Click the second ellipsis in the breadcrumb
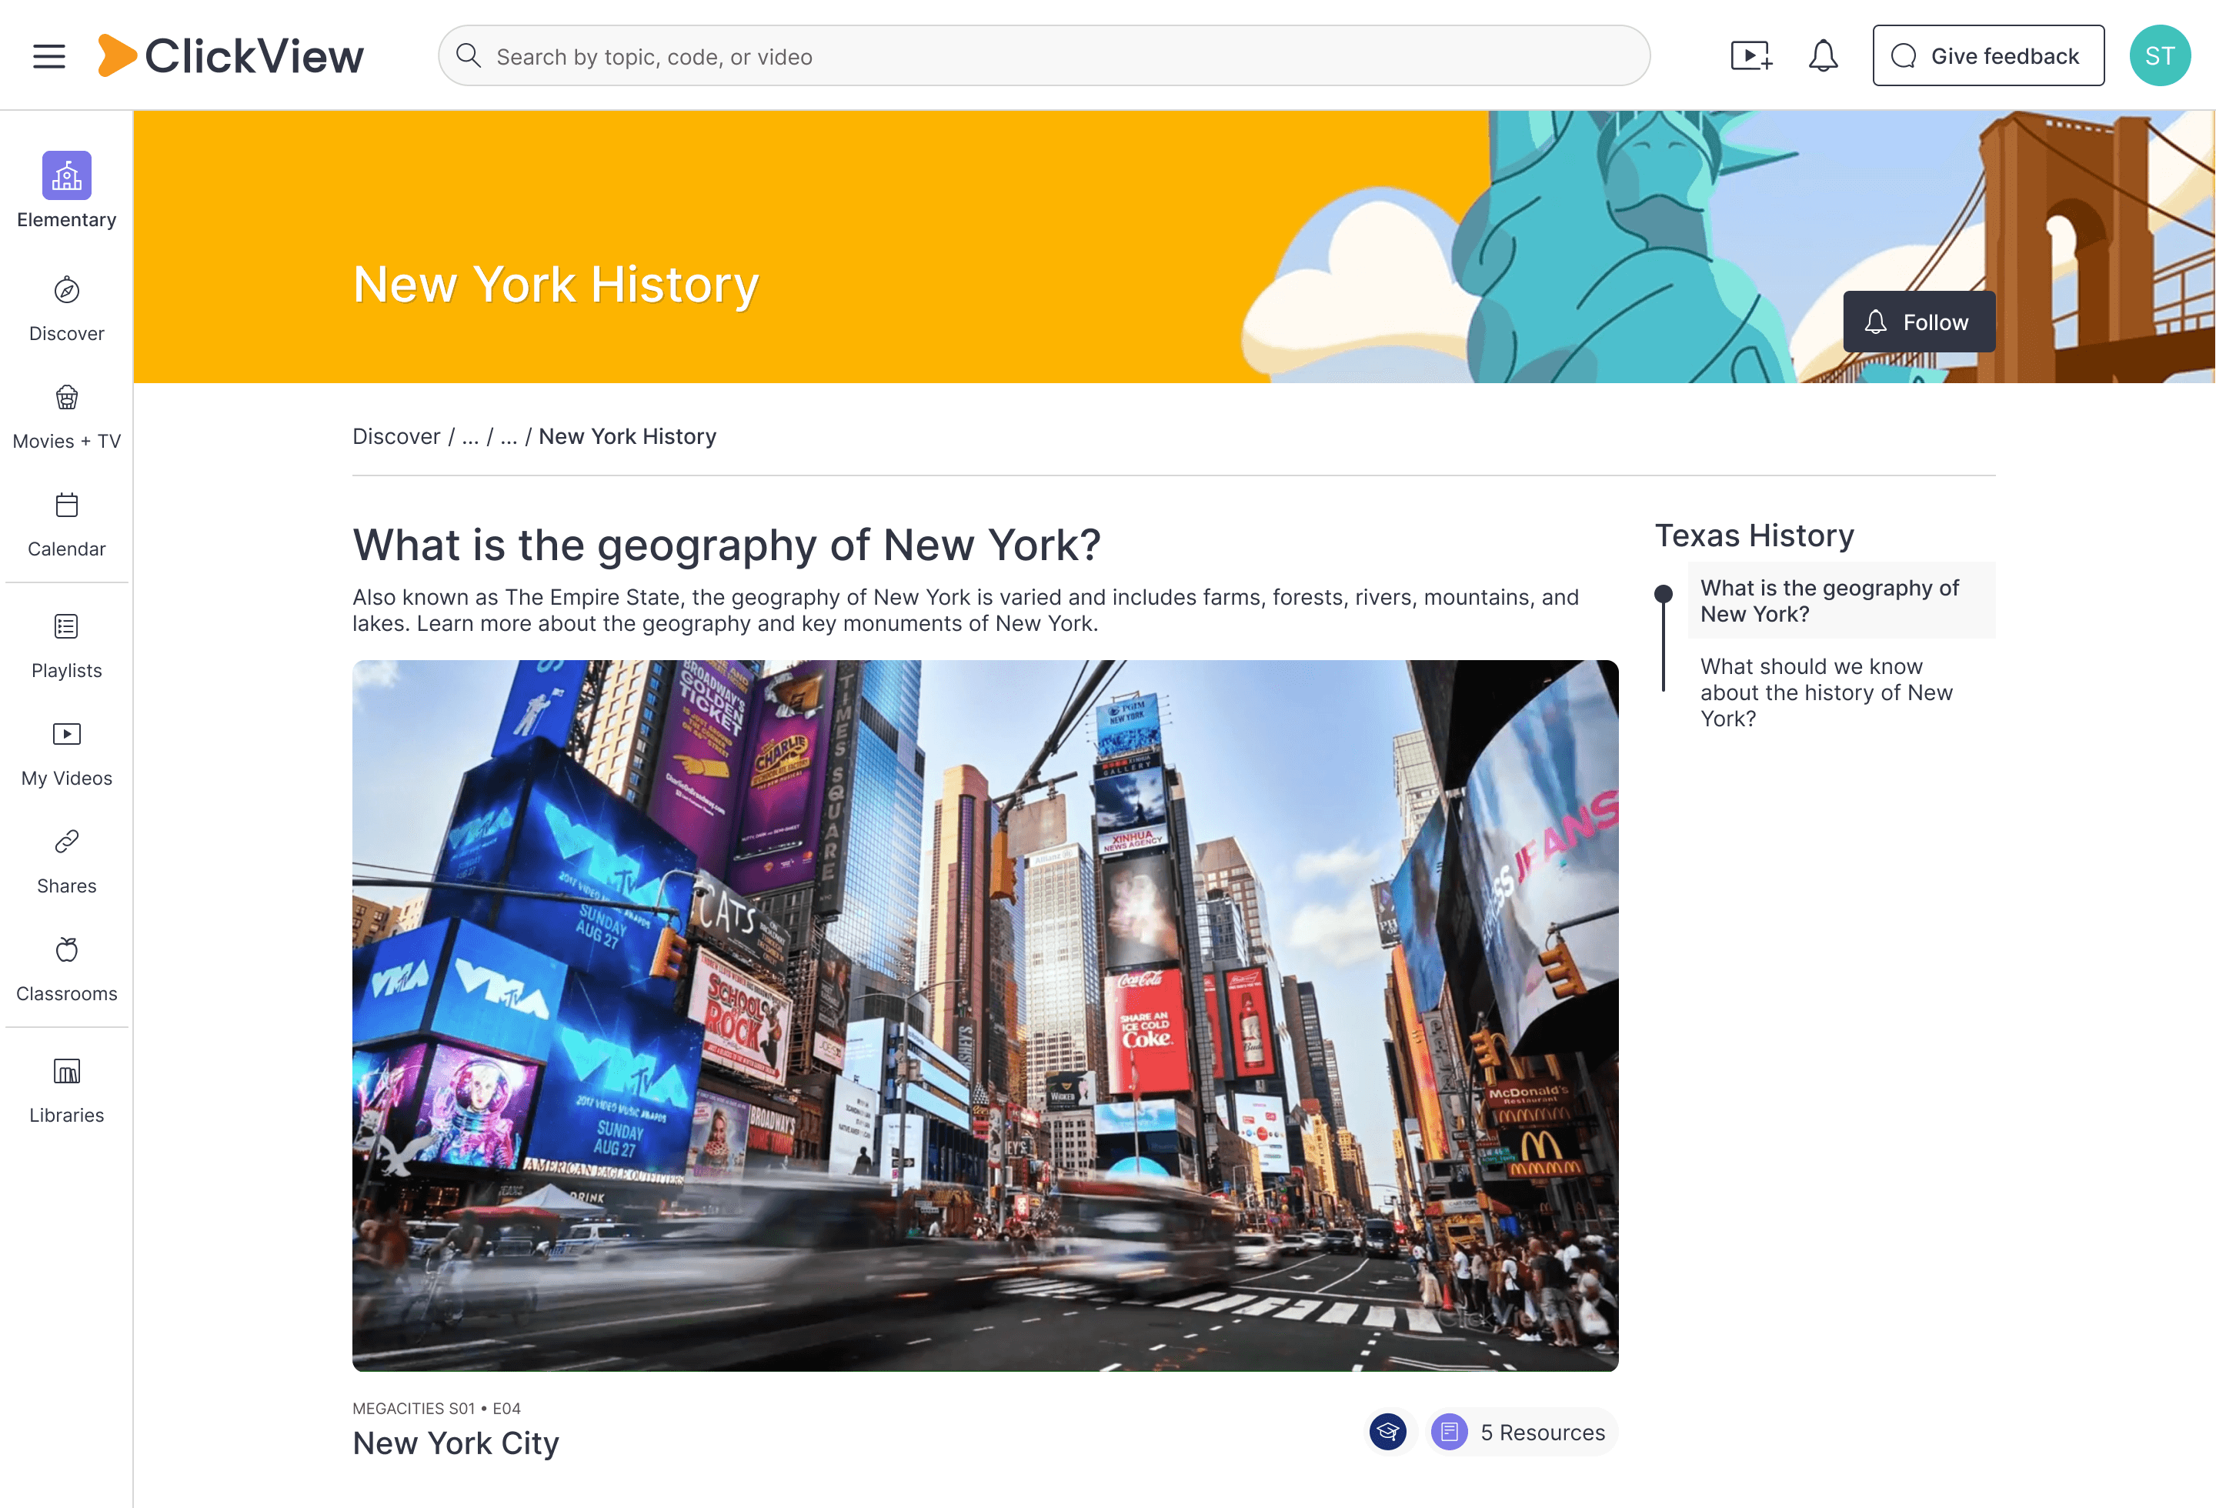 click(x=509, y=436)
